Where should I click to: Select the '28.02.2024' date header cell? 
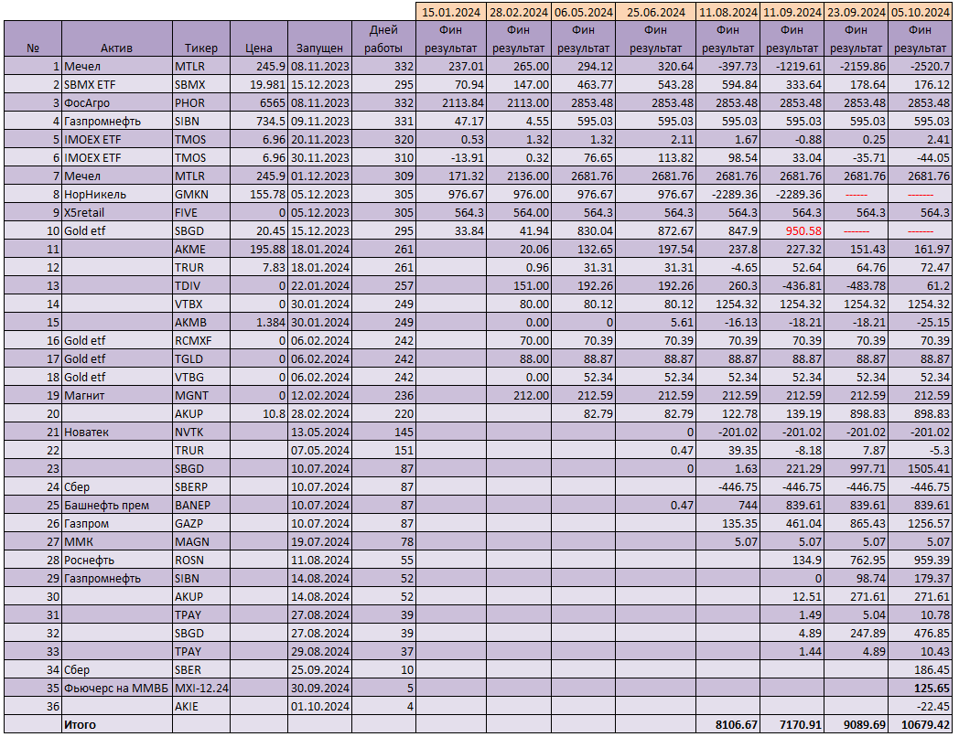(x=519, y=12)
